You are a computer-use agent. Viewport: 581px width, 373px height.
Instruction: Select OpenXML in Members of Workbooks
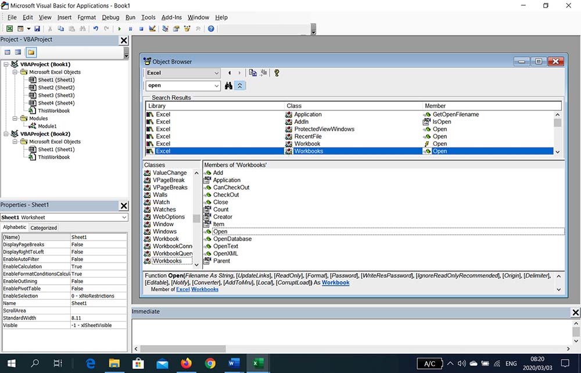coord(225,253)
